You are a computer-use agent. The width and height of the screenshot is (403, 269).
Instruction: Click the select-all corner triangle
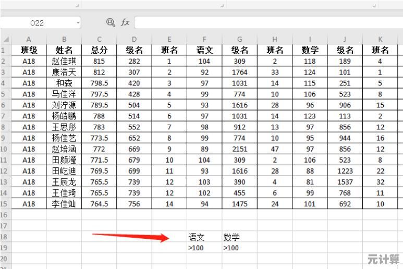[x=6, y=39]
